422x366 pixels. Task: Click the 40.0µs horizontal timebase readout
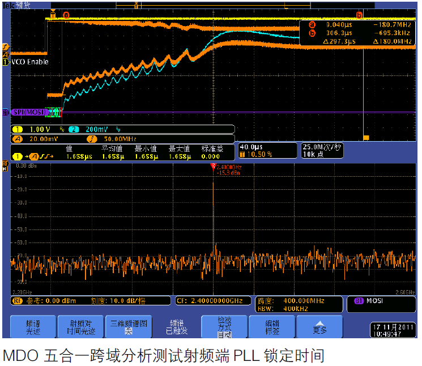point(251,147)
